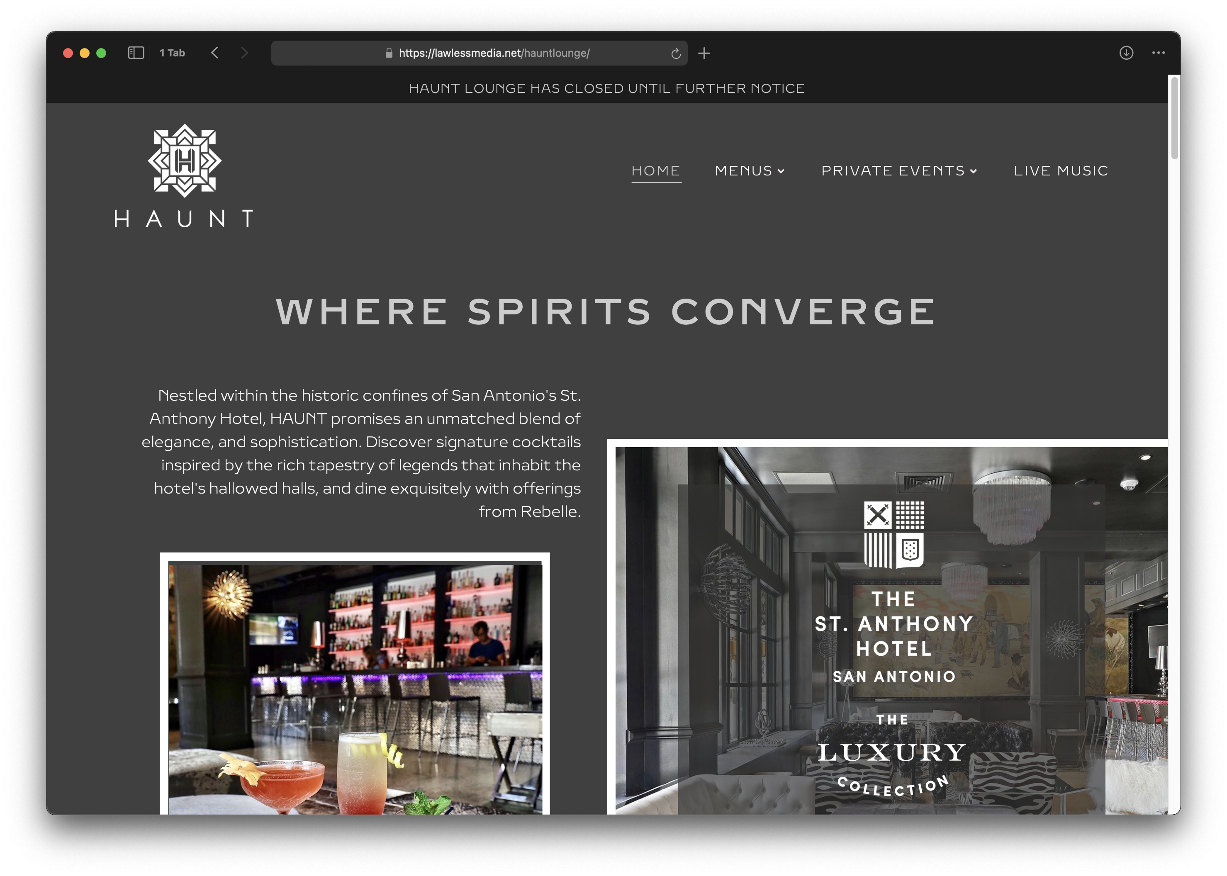Select the Home navigation item
Image resolution: width=1227 pixels, height=876 pixels.
pos(656,171)
